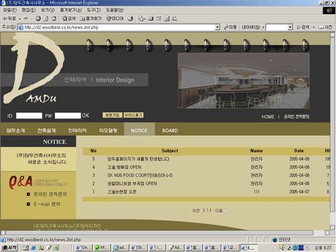Click the Mail icon in toolbar
This screenshot has height=252, width=336.
[x=141, y=19]
